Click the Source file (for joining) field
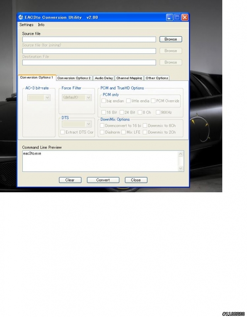The width and height of the screenshot is (247, 317). (89, 51)
